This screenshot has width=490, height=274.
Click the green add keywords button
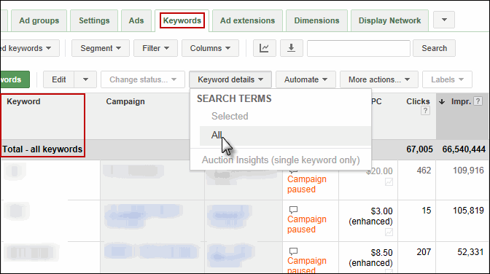(15, 79)
